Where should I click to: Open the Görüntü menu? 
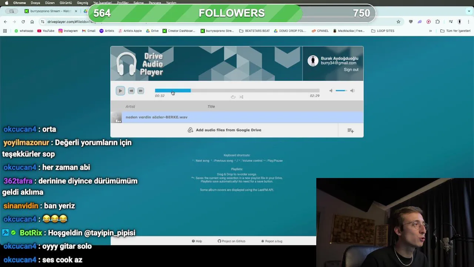(x=66, y=3)
